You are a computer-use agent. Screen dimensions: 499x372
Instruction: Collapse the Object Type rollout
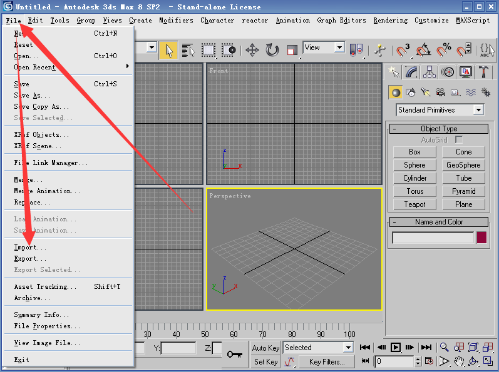438,129
